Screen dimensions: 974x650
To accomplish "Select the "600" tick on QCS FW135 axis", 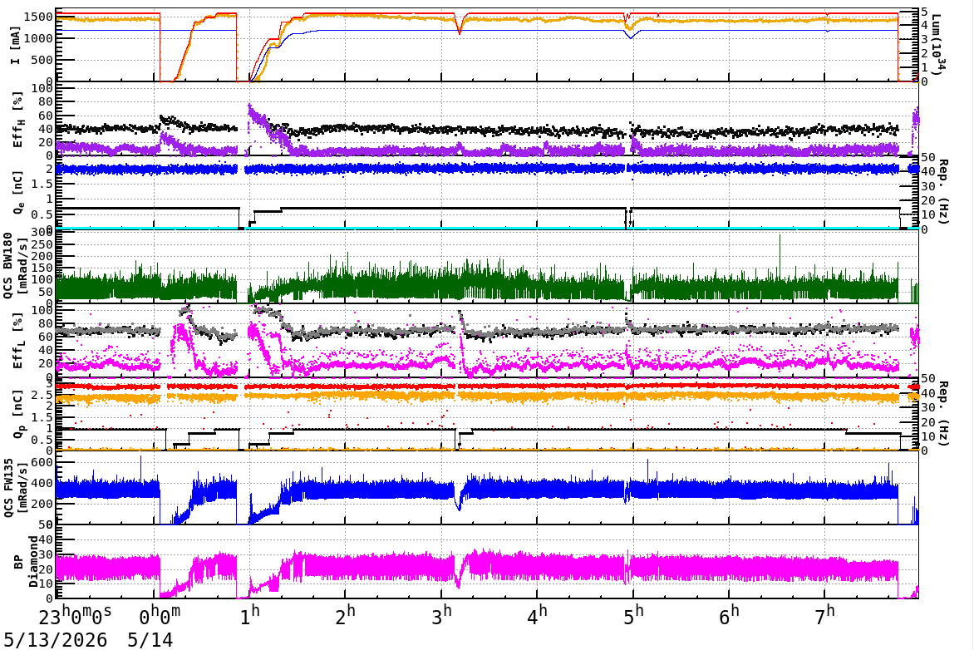I will pos(42,462).
